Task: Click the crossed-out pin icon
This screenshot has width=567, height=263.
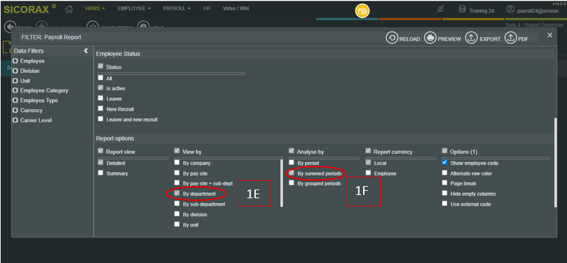Action: [440, 9]
